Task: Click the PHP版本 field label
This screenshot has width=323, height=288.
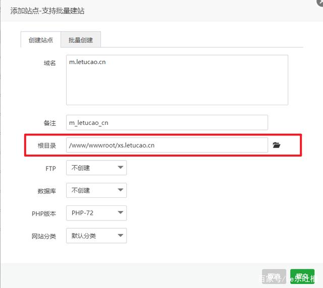Action: pyautogui.click(x=43, y=213)
